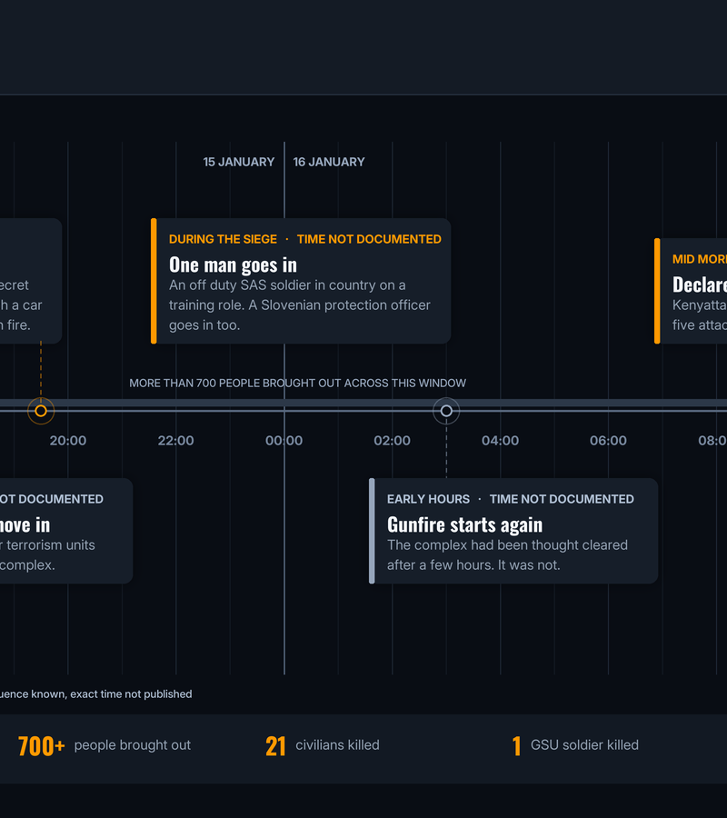The height and width of the screenshot is (818, 727).
Task: Click the orange 'TIME NOT DOCUMENTED' tag
Action: [369, 239]
